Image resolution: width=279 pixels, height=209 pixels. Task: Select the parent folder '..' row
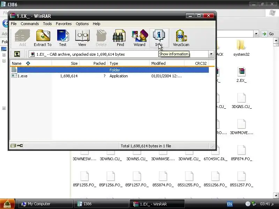tap(110, 70)
